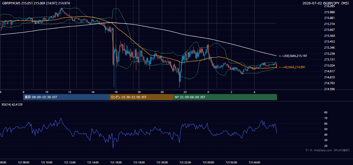Click the 7/2 20:00 time axis label
The image size is (353, 165).
coord(162,163)
